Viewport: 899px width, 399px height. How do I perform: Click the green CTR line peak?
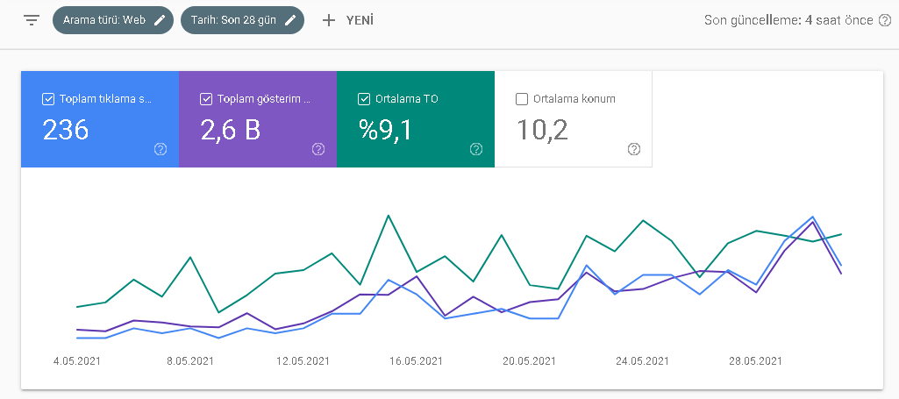389,216
